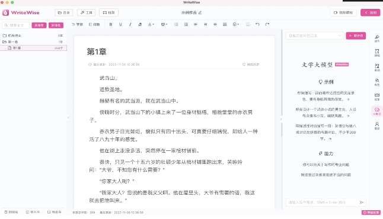
Task: Open the third top tab with frame icon
Action: (x=108, y=12)
